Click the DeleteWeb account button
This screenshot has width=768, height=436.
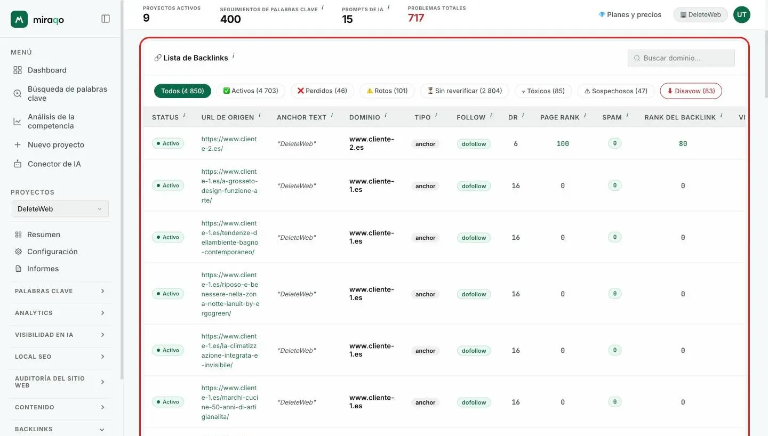point(701,15)
